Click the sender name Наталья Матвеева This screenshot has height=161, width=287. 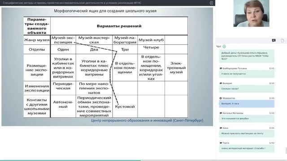click(x=233, y=113)
